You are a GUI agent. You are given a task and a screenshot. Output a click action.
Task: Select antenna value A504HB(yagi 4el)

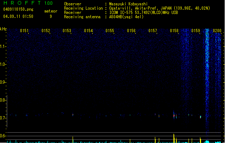point(126,17)
